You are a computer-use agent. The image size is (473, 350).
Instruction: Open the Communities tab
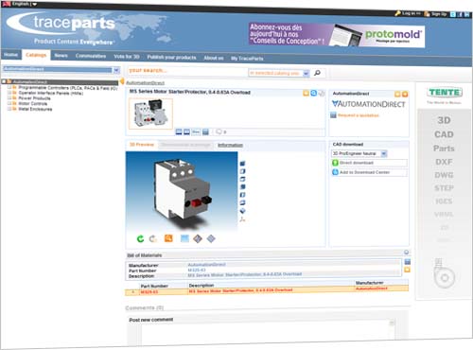(x=91, y=56)
